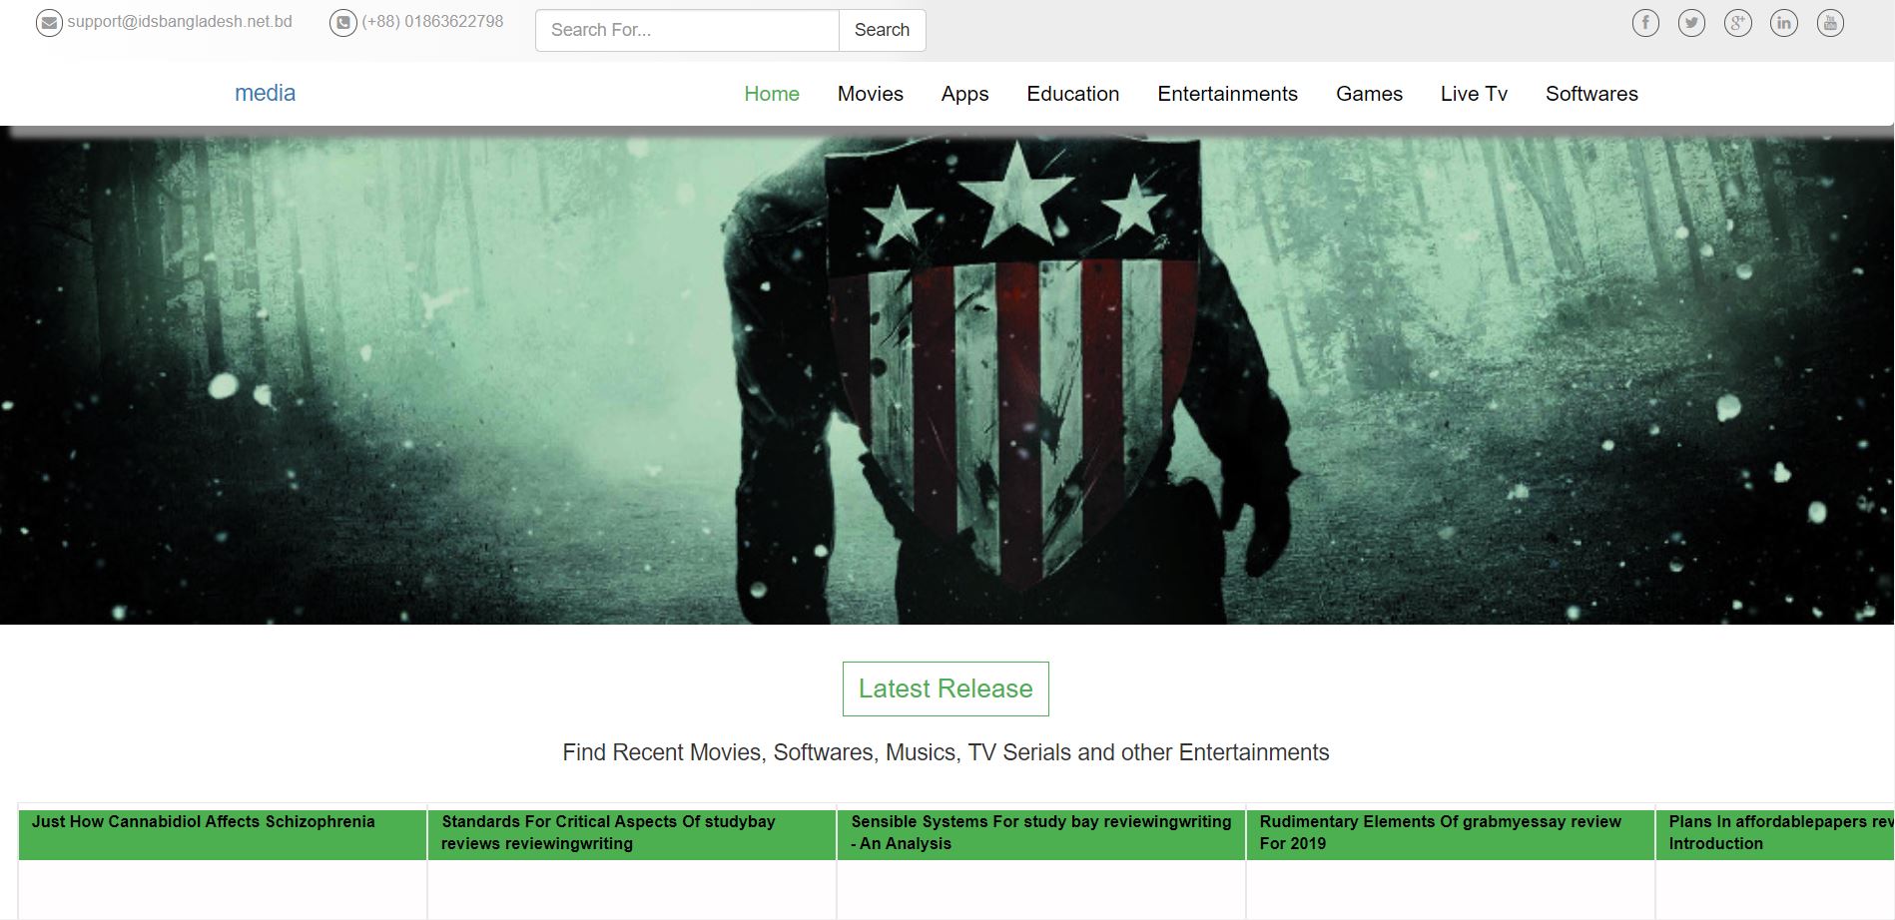Click the email envelope icon
The height and width of the screenshot is (920, 1895).
[49, 23]
